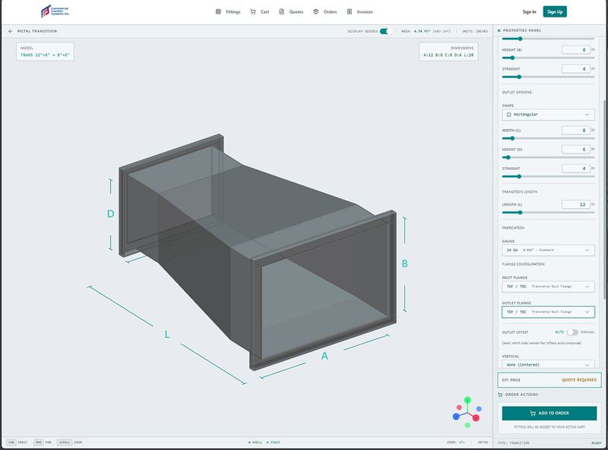608x450 pixels.
Task: Click the 3D axis orientation gizmo
Action: [467, 412]
